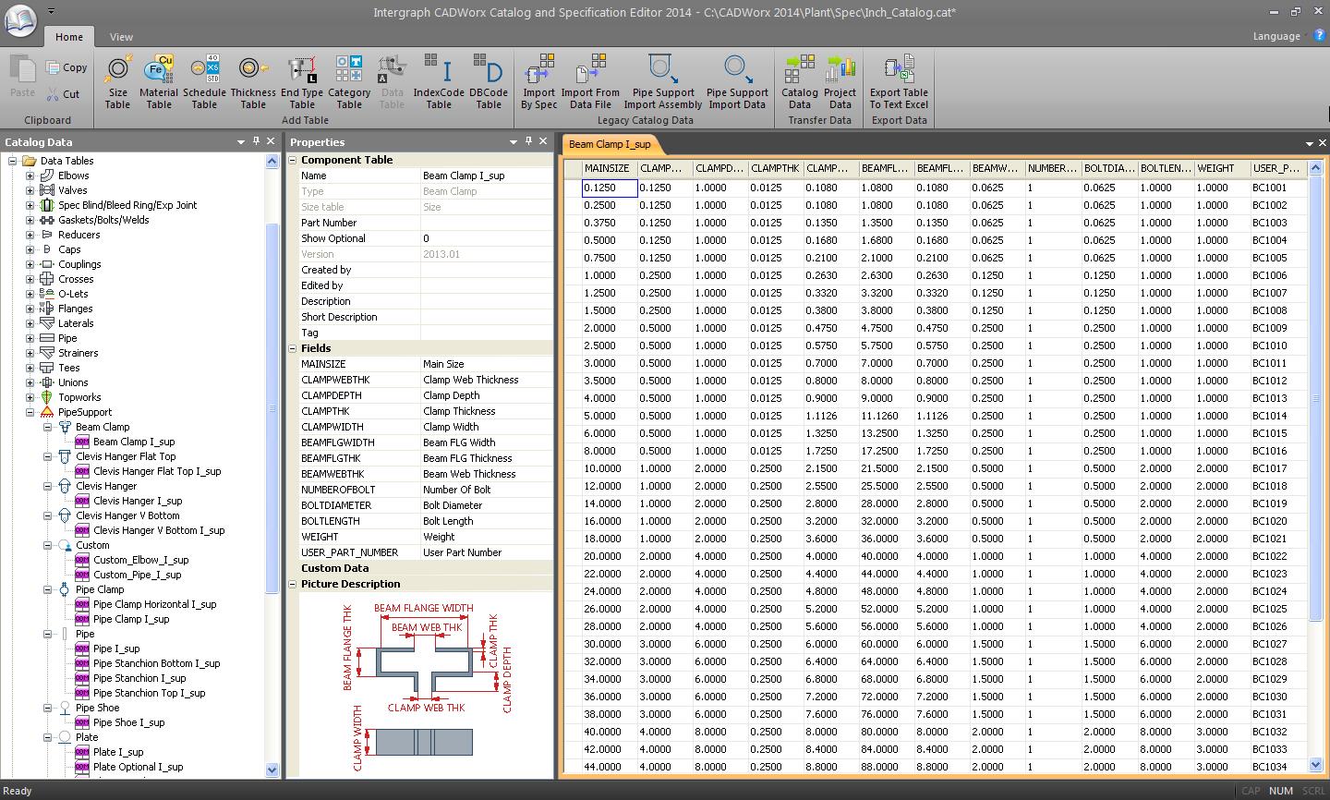Collapse the Component Table section
Image resolution: width=1330 pixels, height=800 pixels.
(293, 160)
